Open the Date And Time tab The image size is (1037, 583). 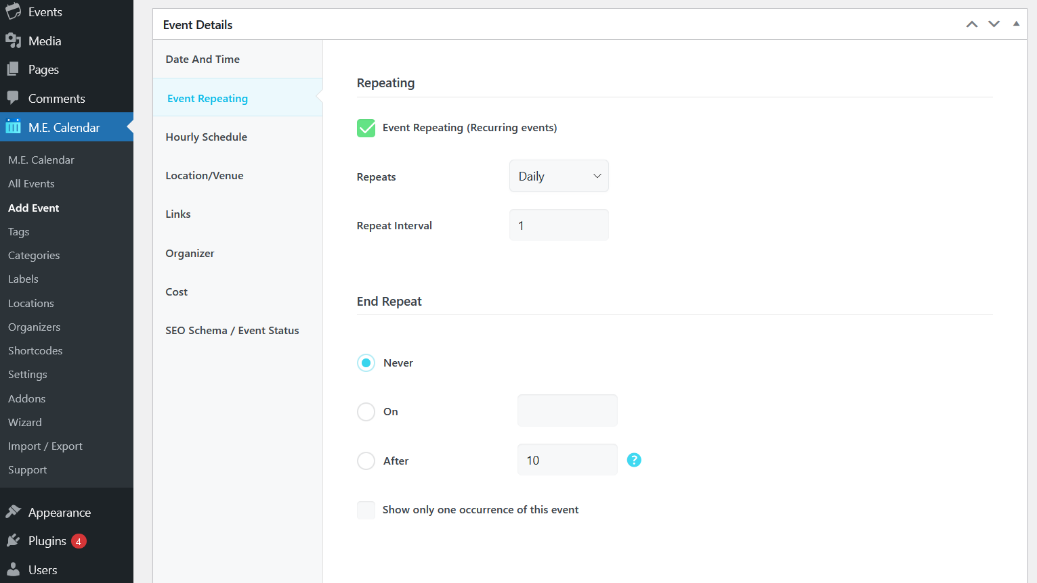(x=238, y=59)
